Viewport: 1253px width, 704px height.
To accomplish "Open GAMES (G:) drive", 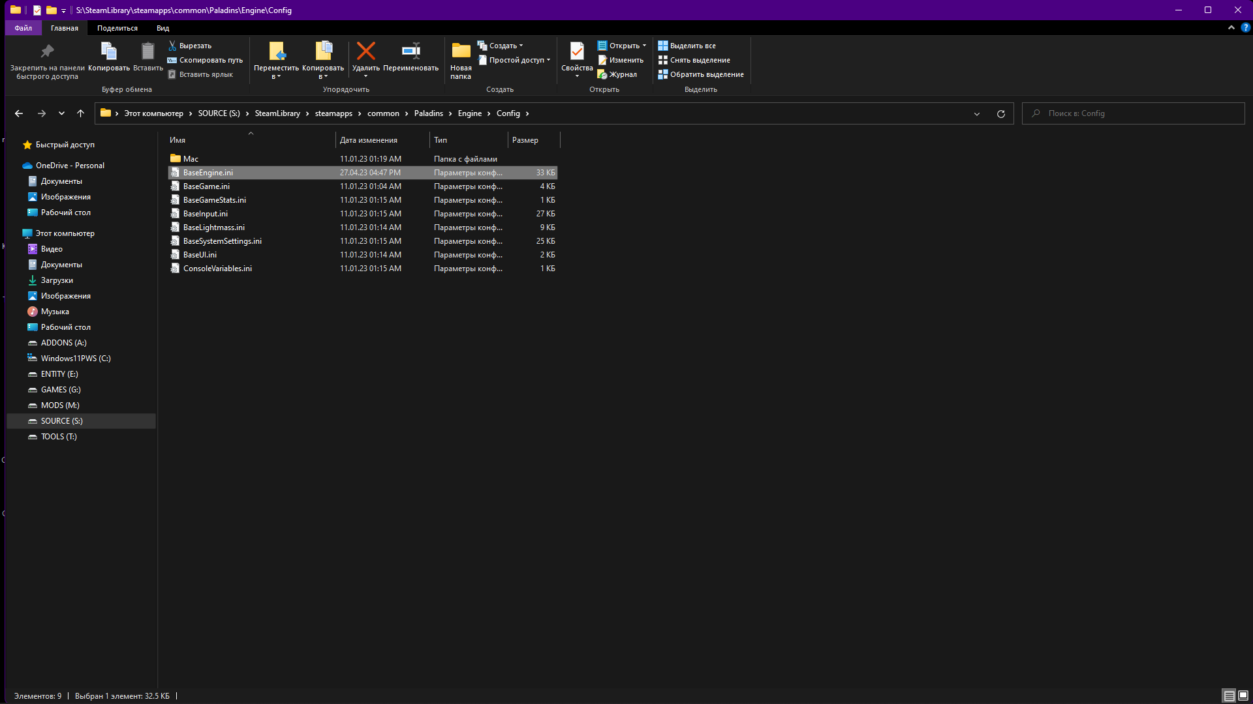I will pos(61,390).
